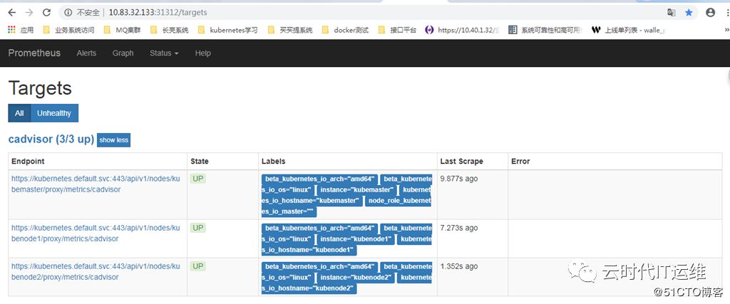The image size is (730, 304).
Task: Open the docker测试 bookmark folder
Action: coord(346,30)
